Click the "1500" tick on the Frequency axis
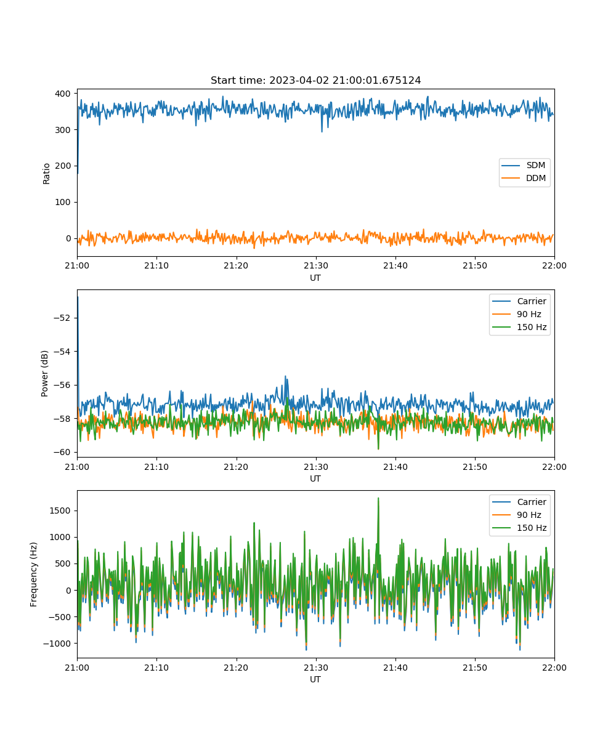The image size is (616, 739). coord(62,511)
